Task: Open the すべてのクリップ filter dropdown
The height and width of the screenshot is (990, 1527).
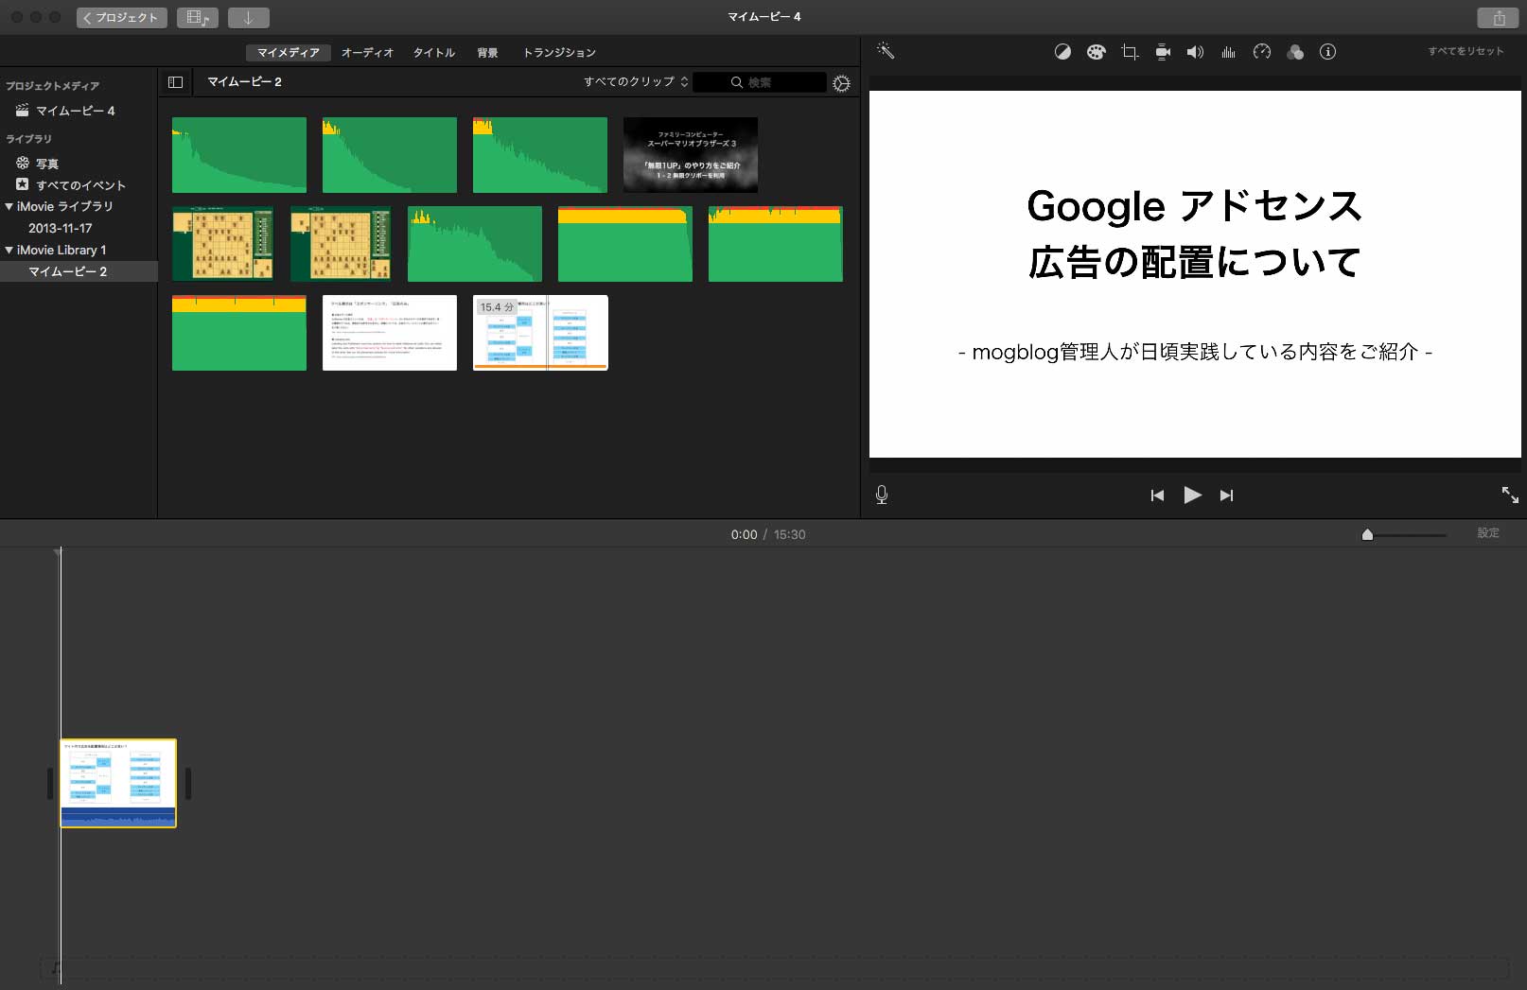Action: tap(634, 82)
